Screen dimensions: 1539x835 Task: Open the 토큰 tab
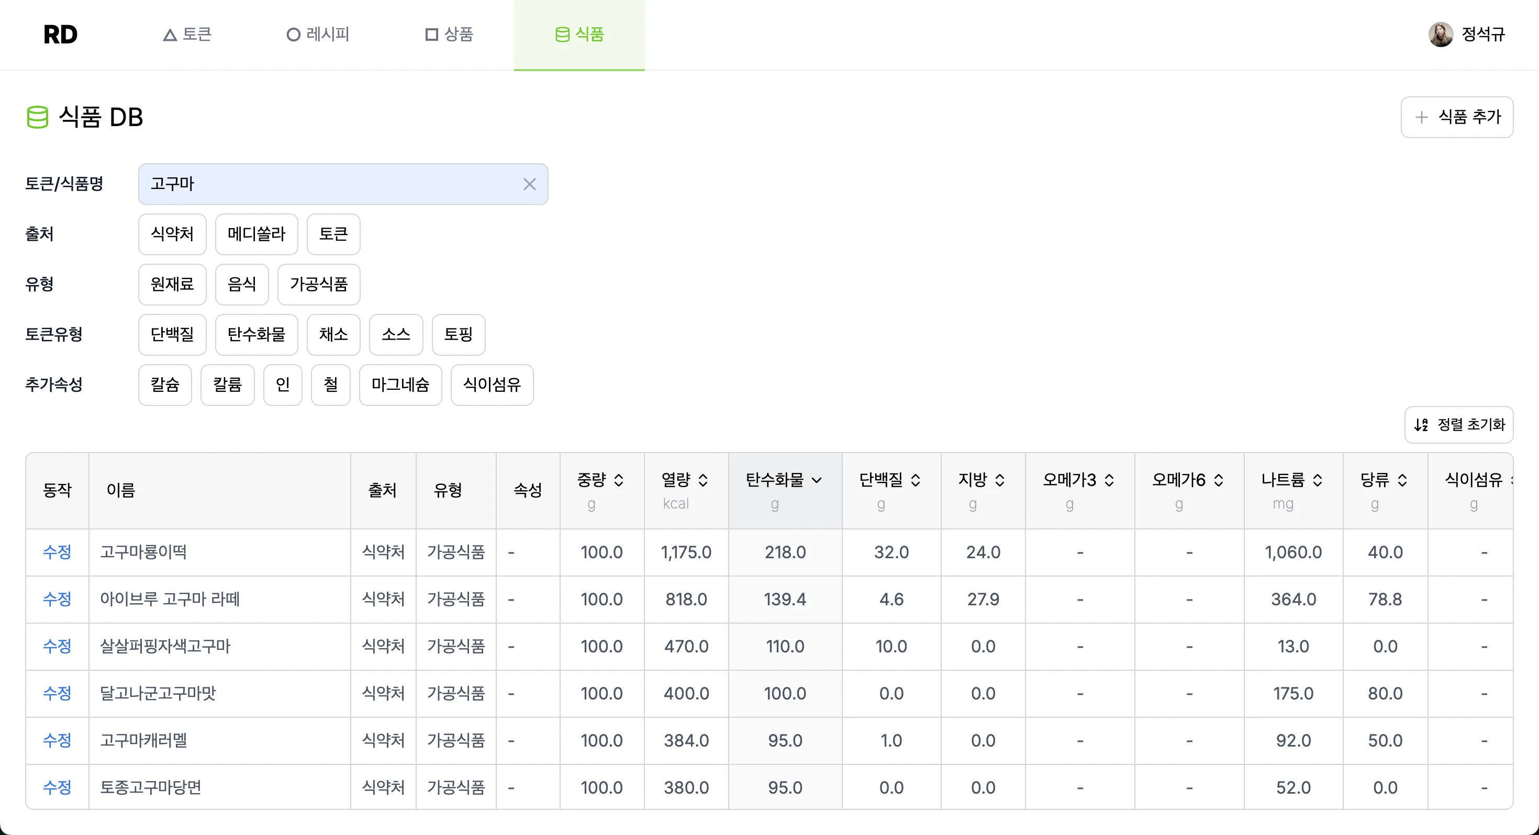pyautogui.click(x=187, y=35)
